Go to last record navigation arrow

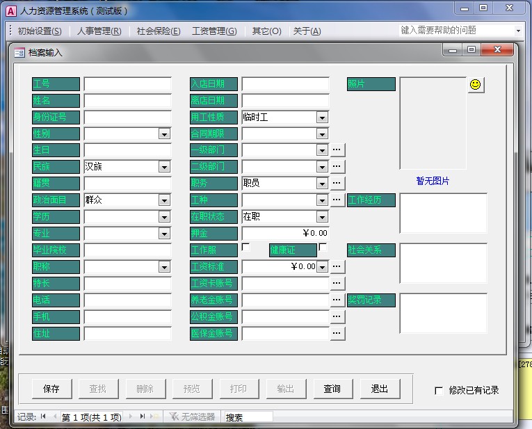(143, 416)
